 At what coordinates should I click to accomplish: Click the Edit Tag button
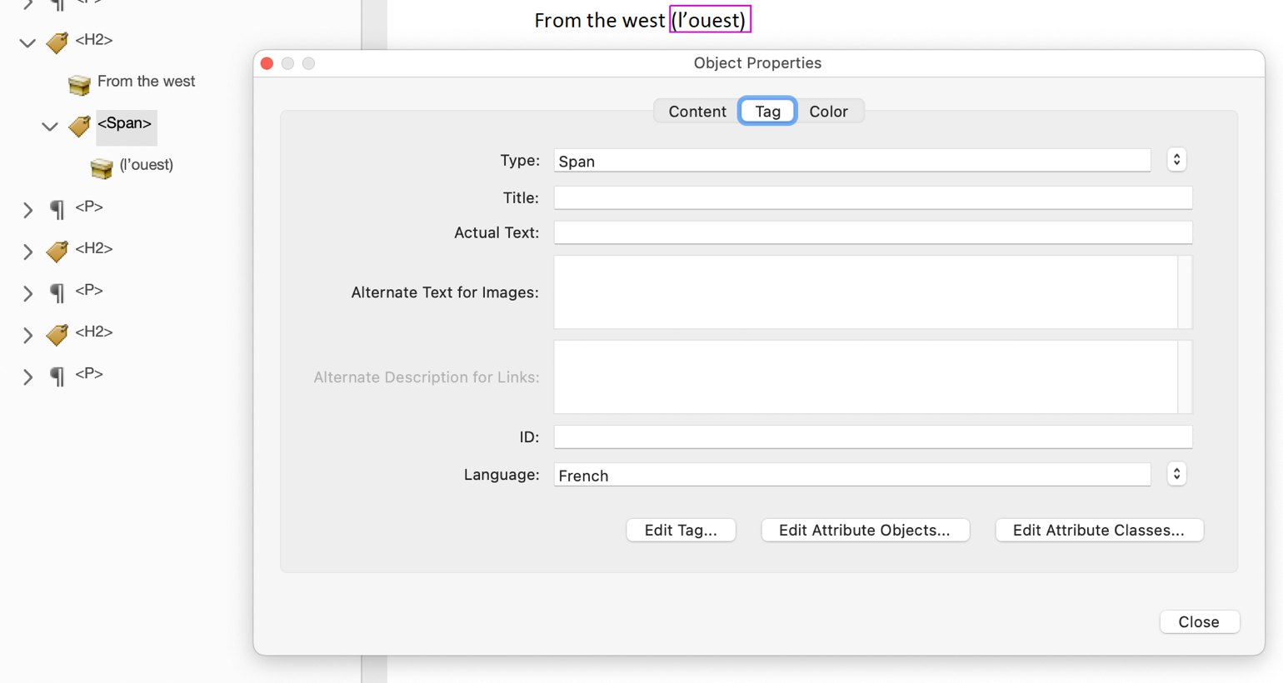pyautogui.click(x=680, y=530)
